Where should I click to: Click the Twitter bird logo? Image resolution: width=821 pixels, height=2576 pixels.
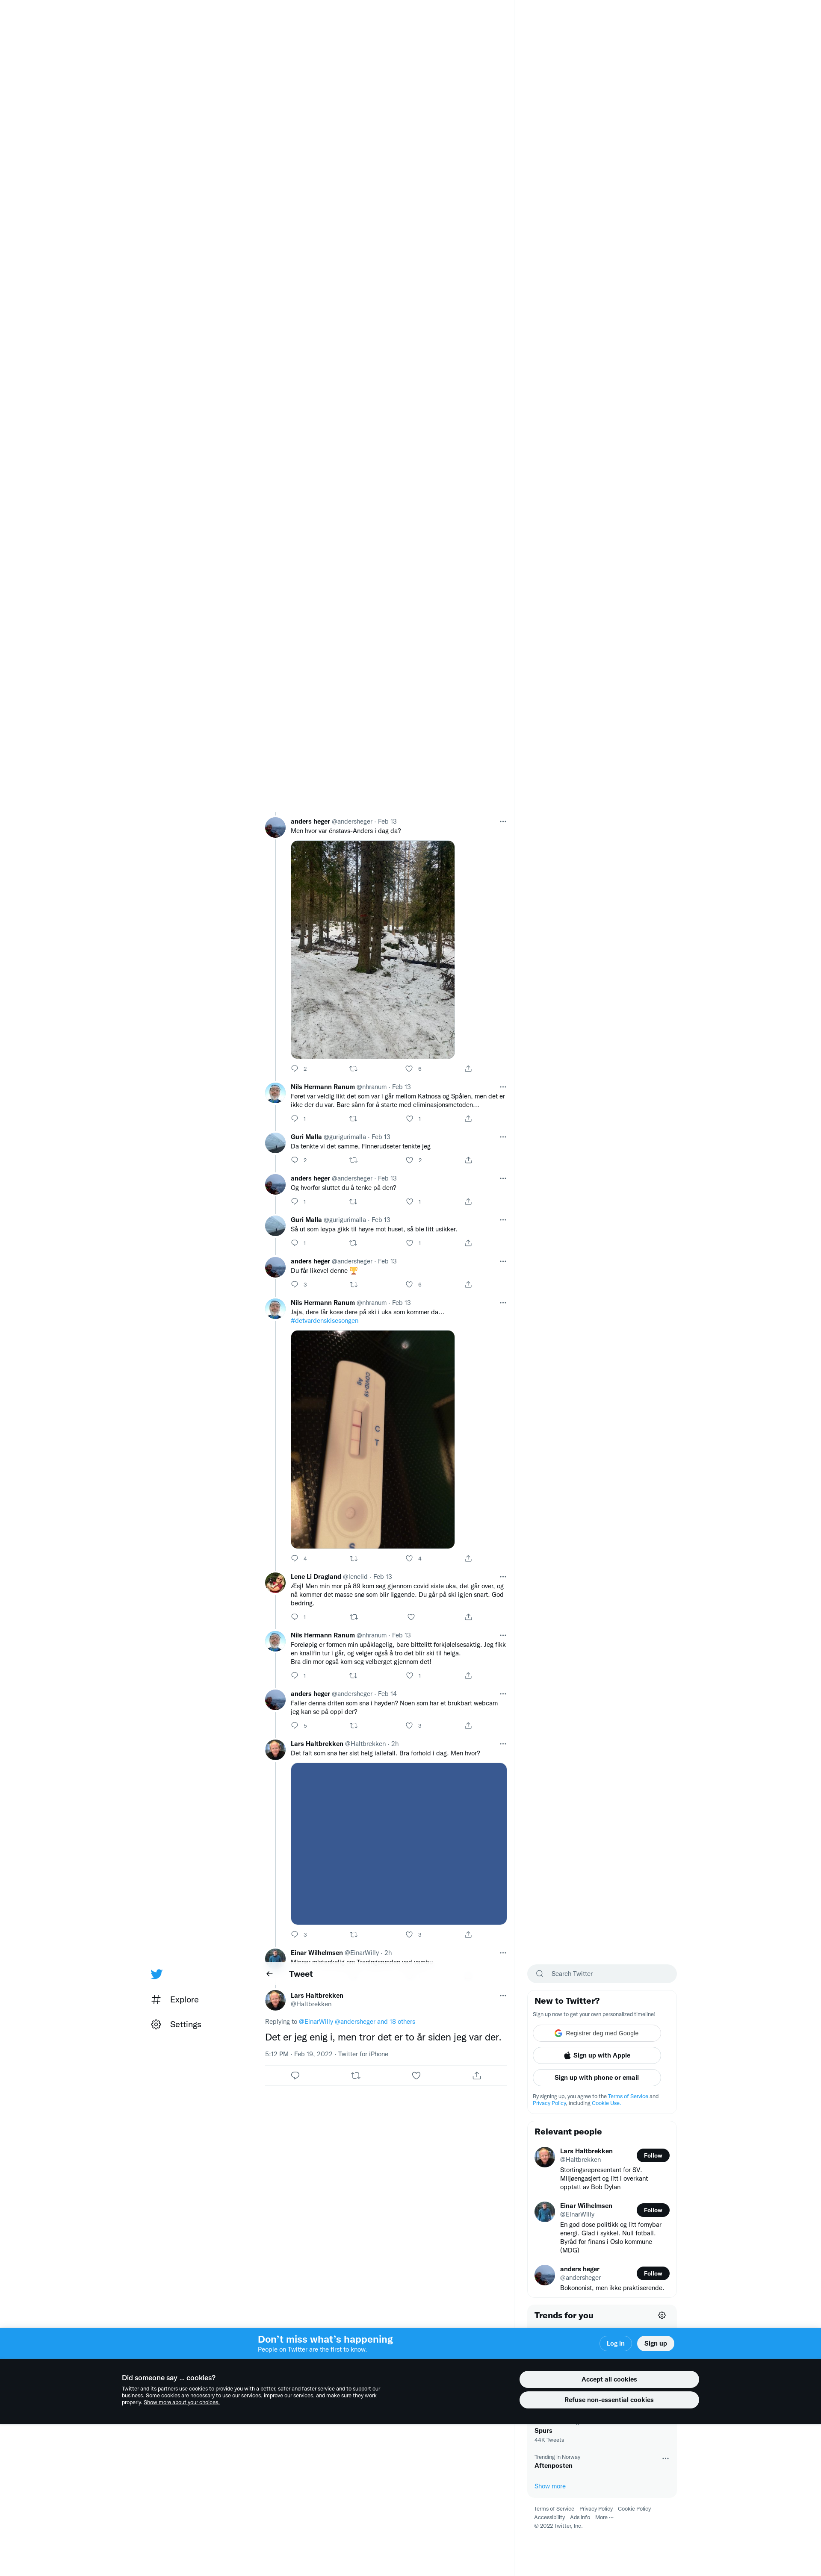click(x=156, y=1974)
